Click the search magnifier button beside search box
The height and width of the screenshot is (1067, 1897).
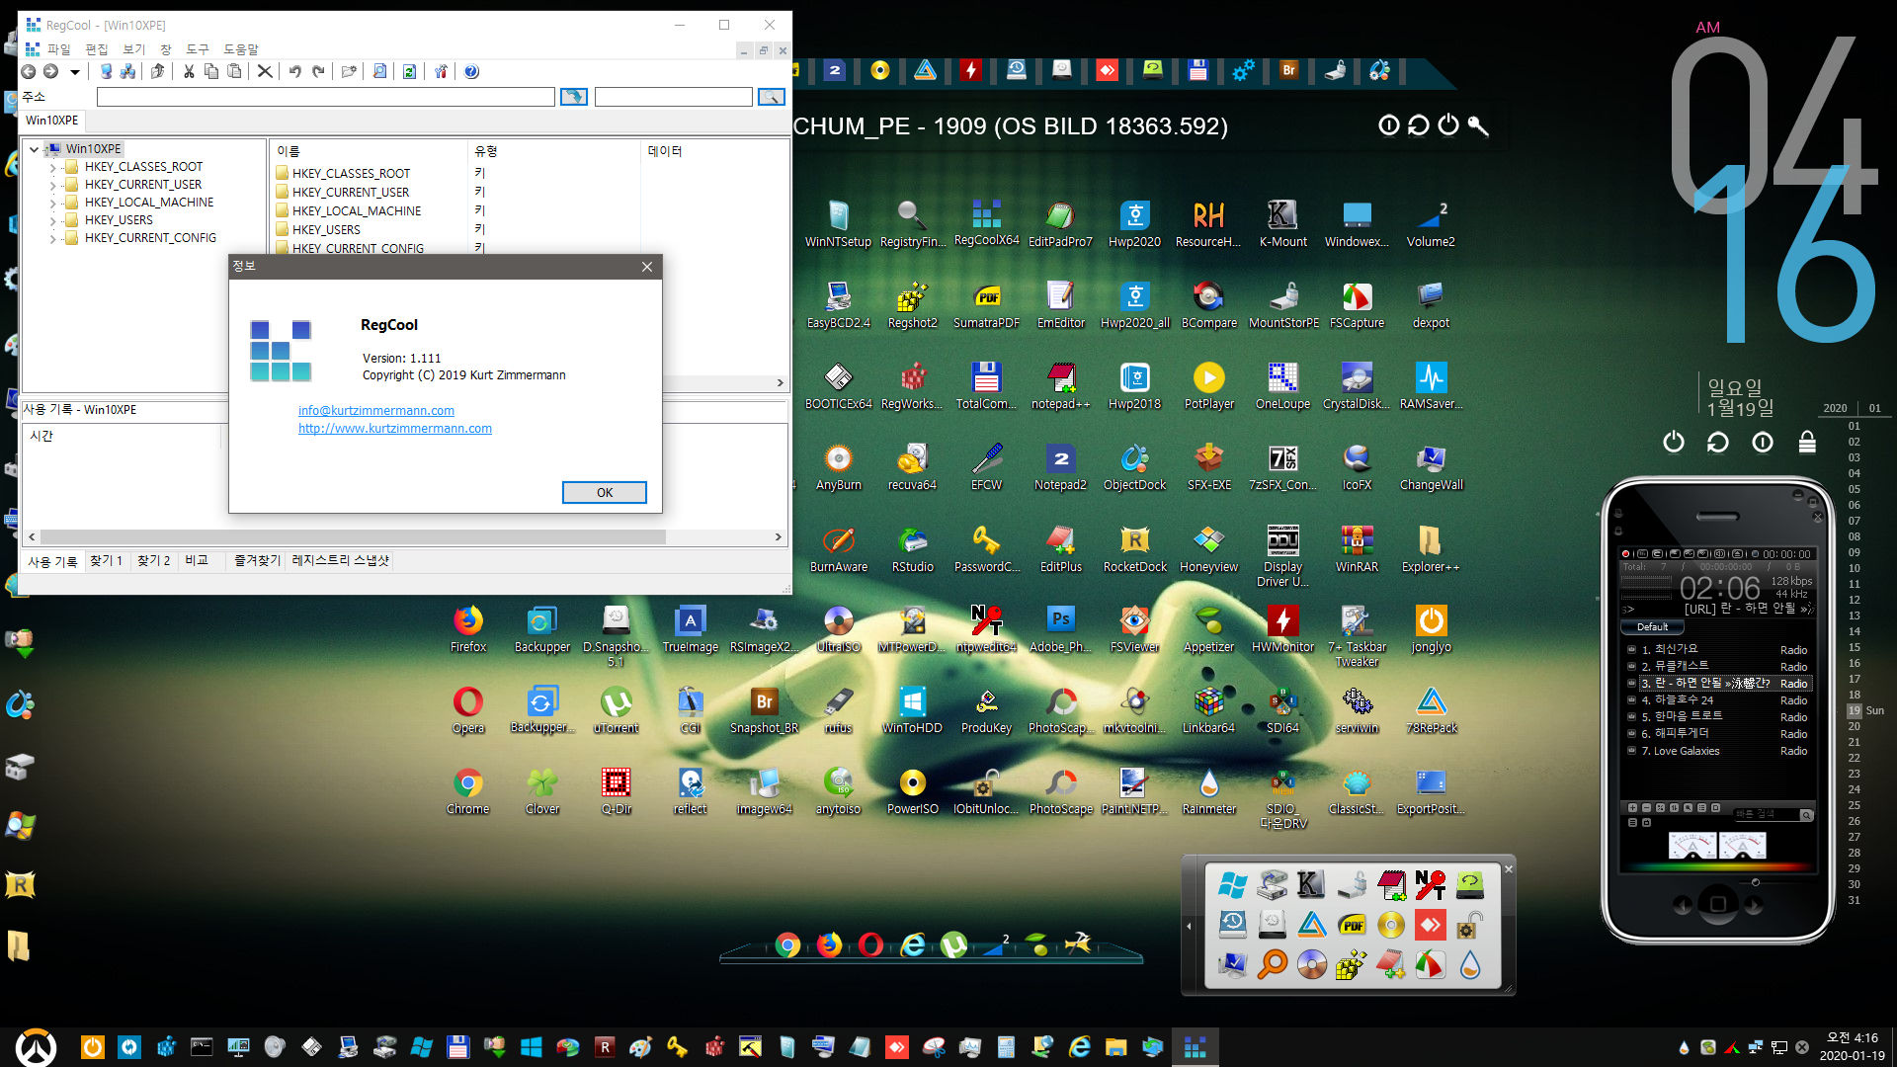pos(772,97)
